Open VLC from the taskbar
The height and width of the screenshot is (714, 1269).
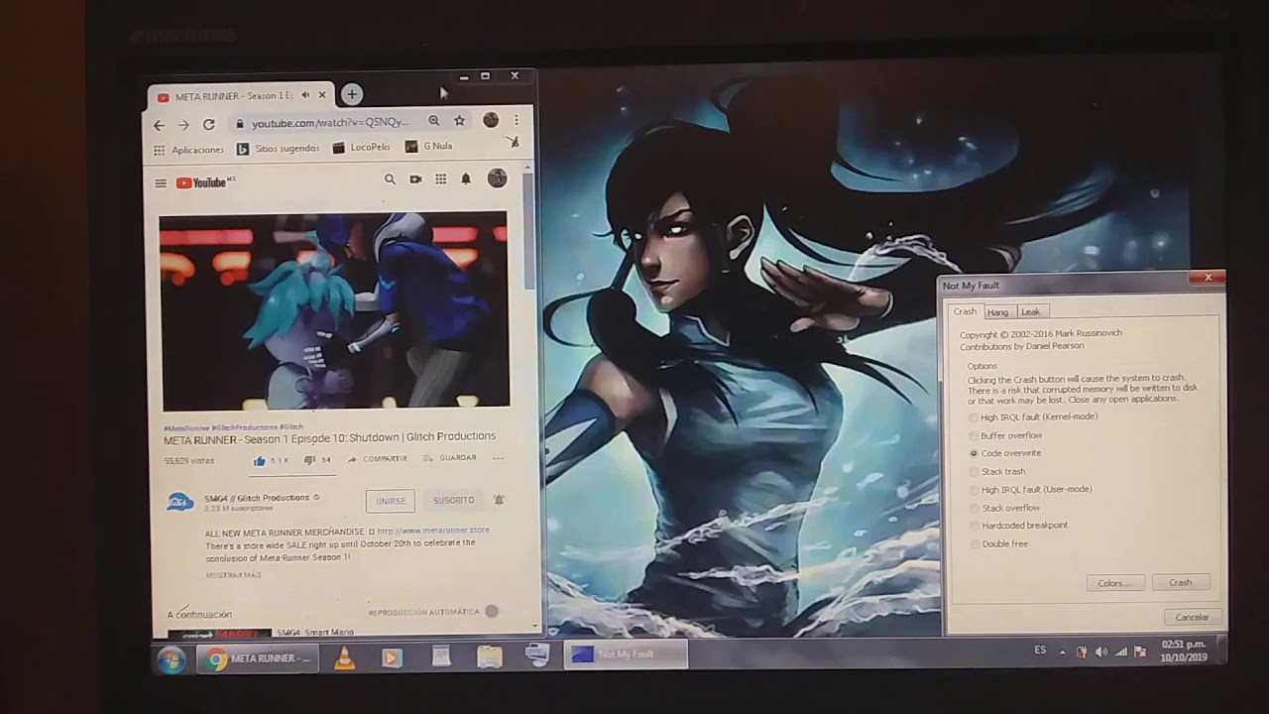coord(344,658)
